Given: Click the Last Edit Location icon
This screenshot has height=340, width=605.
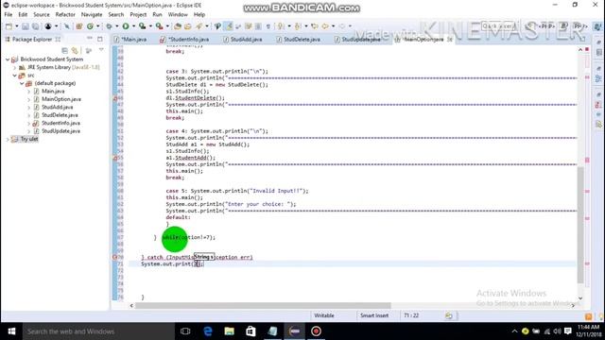Looking at the screenshot, I should pyautogui.click(x=315, y=26).
